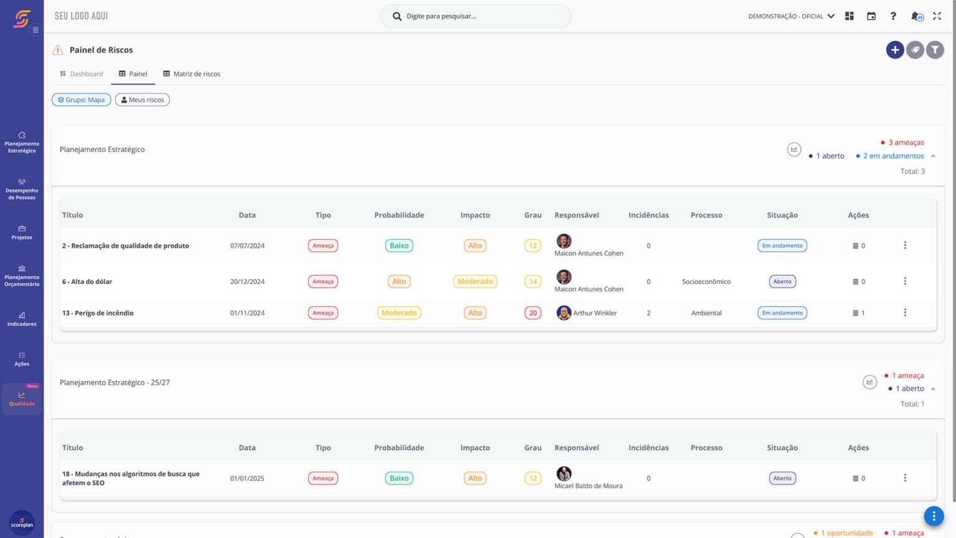Select the Indicadores item in the sidebar
This screenshot has width=956, height=538.
[22, 319]
